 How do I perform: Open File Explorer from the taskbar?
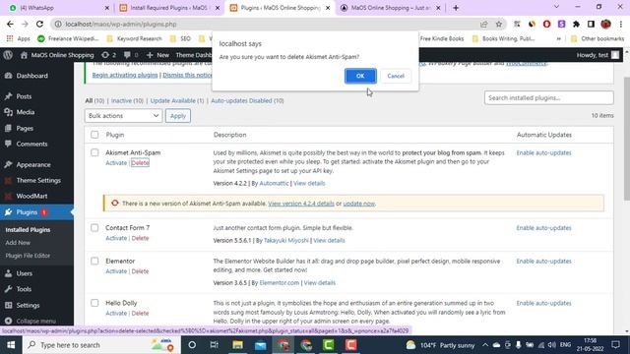click(237, 345)
